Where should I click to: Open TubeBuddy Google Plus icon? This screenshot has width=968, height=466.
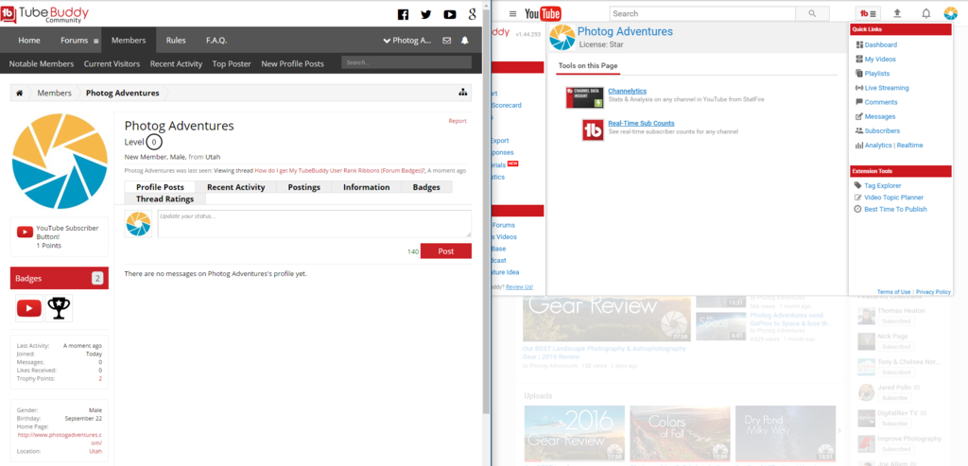point(473,15)
